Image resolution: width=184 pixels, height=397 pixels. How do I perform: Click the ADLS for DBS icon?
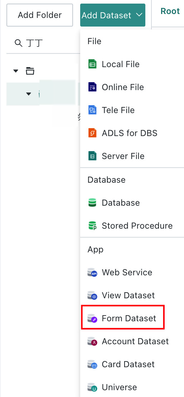click(x=92, y=133)
